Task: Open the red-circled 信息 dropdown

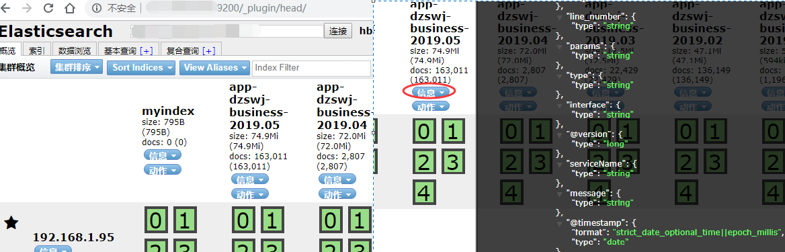Action: click(x=431, y=92)
